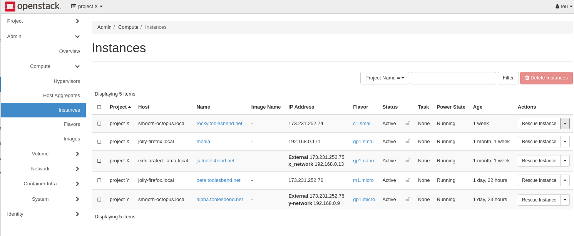Click the lock icon for js.toolesbend.net
574x236 pixels.
408,161
